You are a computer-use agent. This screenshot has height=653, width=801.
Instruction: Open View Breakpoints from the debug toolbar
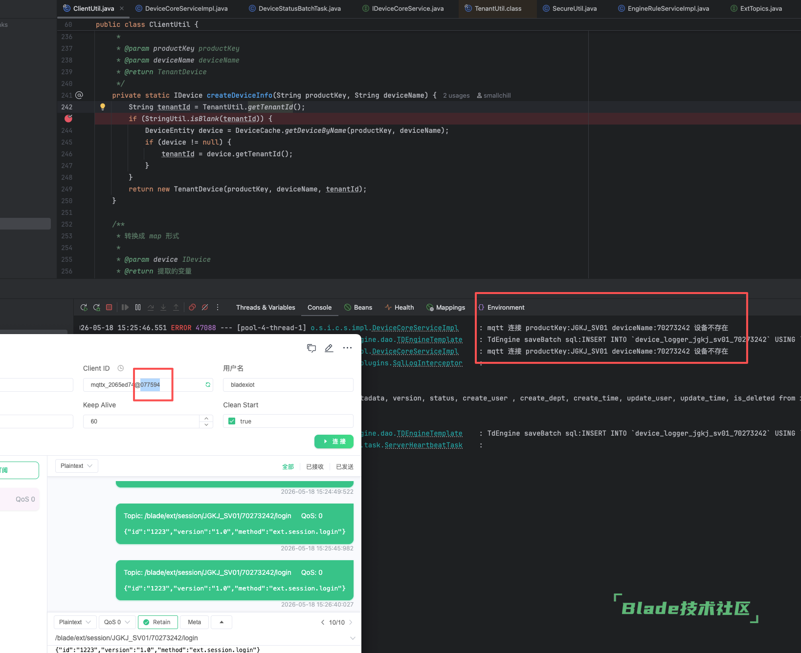coord(192,307)
